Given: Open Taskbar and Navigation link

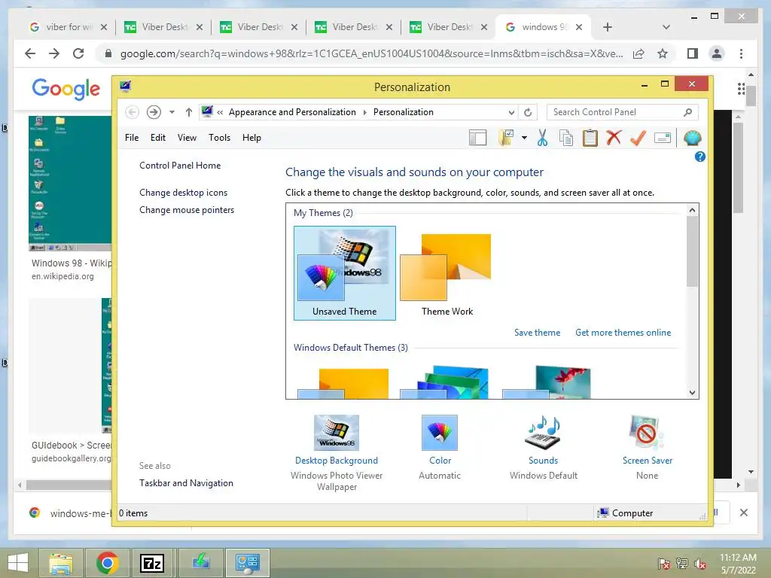Looking at the screenshot, I should [187, 483].
